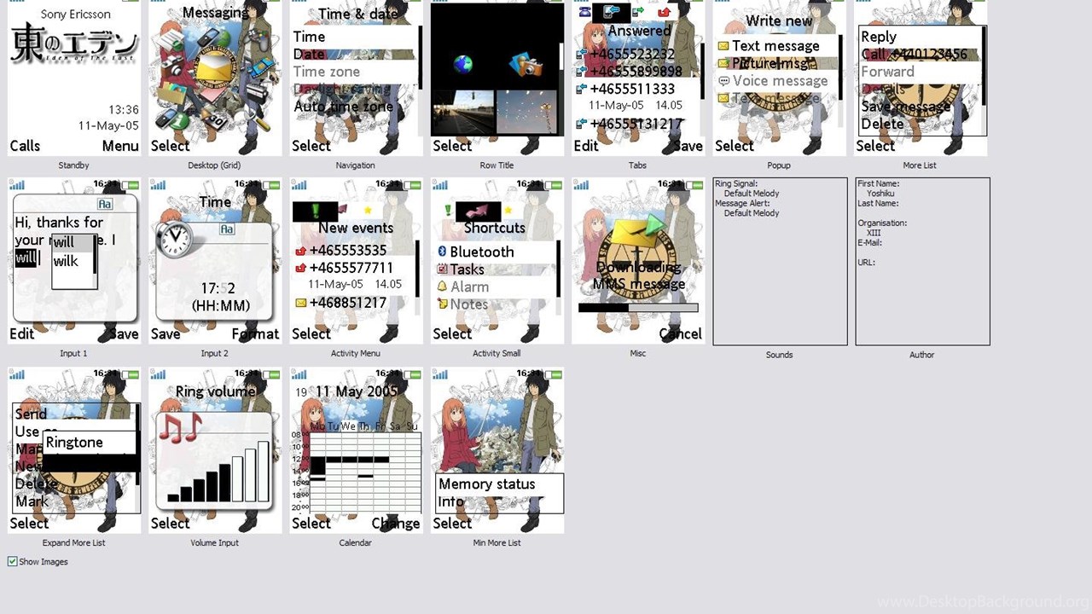1092x614 pixels.
Task: Click the globe icon in Row Title preview
Action: (x=463, y=65)
